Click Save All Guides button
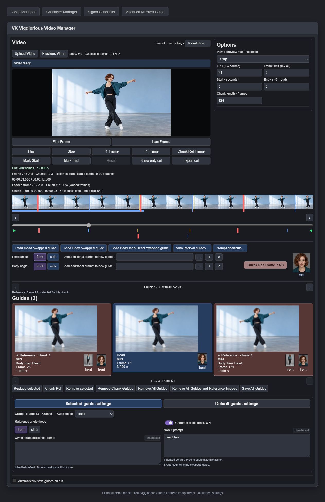325x502 pixels. click(254, 389)
